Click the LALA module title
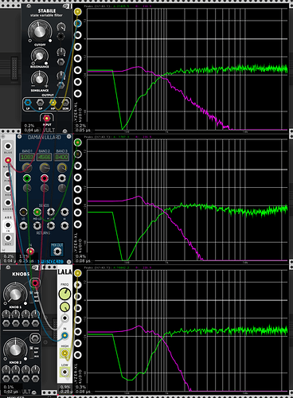 (64, 272)
